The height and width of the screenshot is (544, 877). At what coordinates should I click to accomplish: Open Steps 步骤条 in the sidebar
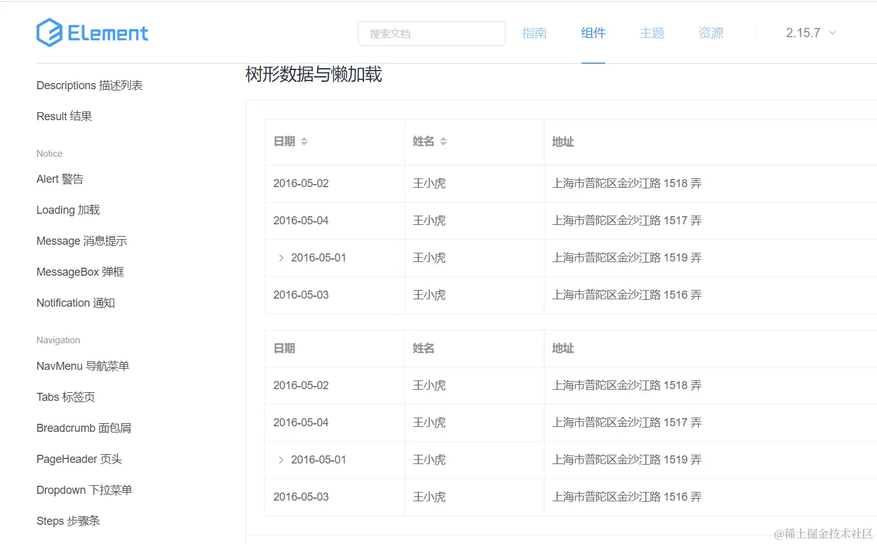(68, 521)
